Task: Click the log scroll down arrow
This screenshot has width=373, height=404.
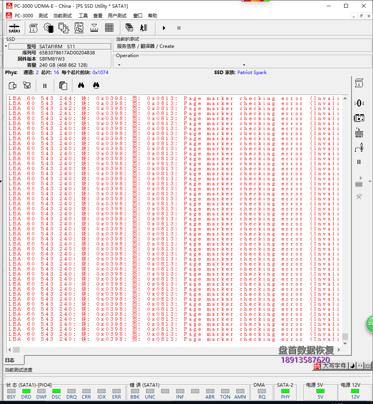Action: click(345, 343)
